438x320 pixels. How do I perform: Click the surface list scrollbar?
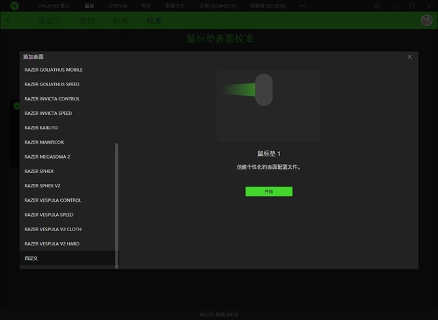pos(116,206)
